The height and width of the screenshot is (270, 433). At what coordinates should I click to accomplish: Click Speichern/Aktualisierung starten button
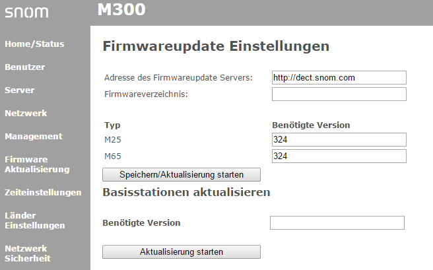(182, 174)
